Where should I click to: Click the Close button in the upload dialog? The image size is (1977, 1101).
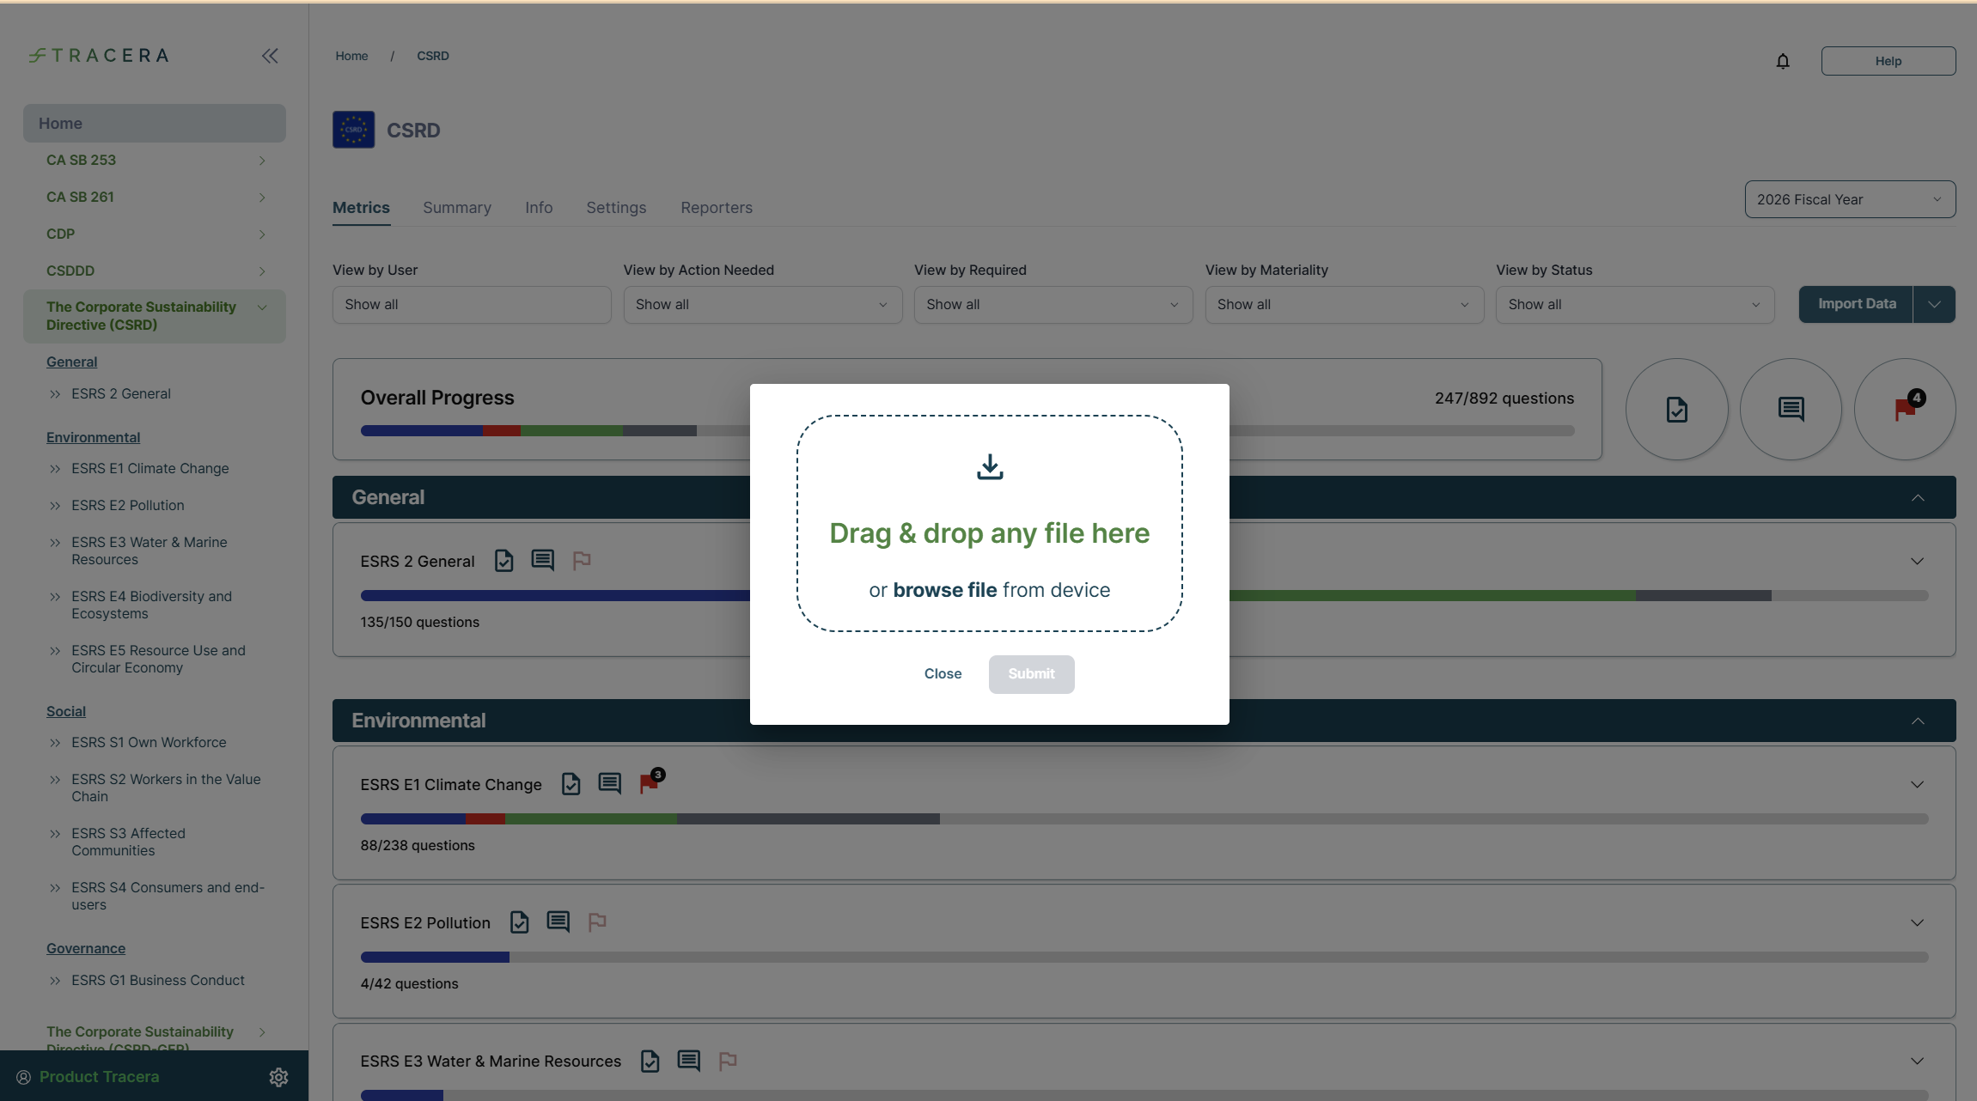pos(943,674)
